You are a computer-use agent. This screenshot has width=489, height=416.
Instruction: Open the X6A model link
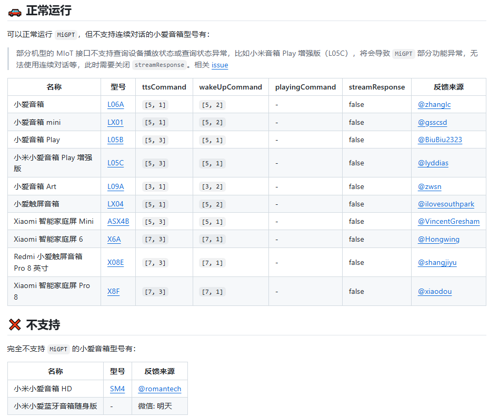(114, 240)
